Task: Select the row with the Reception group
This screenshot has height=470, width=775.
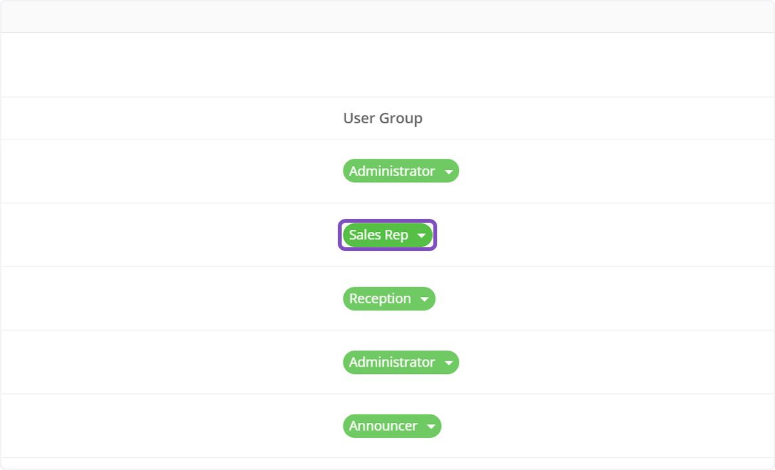Action: [x=194, y=298]
